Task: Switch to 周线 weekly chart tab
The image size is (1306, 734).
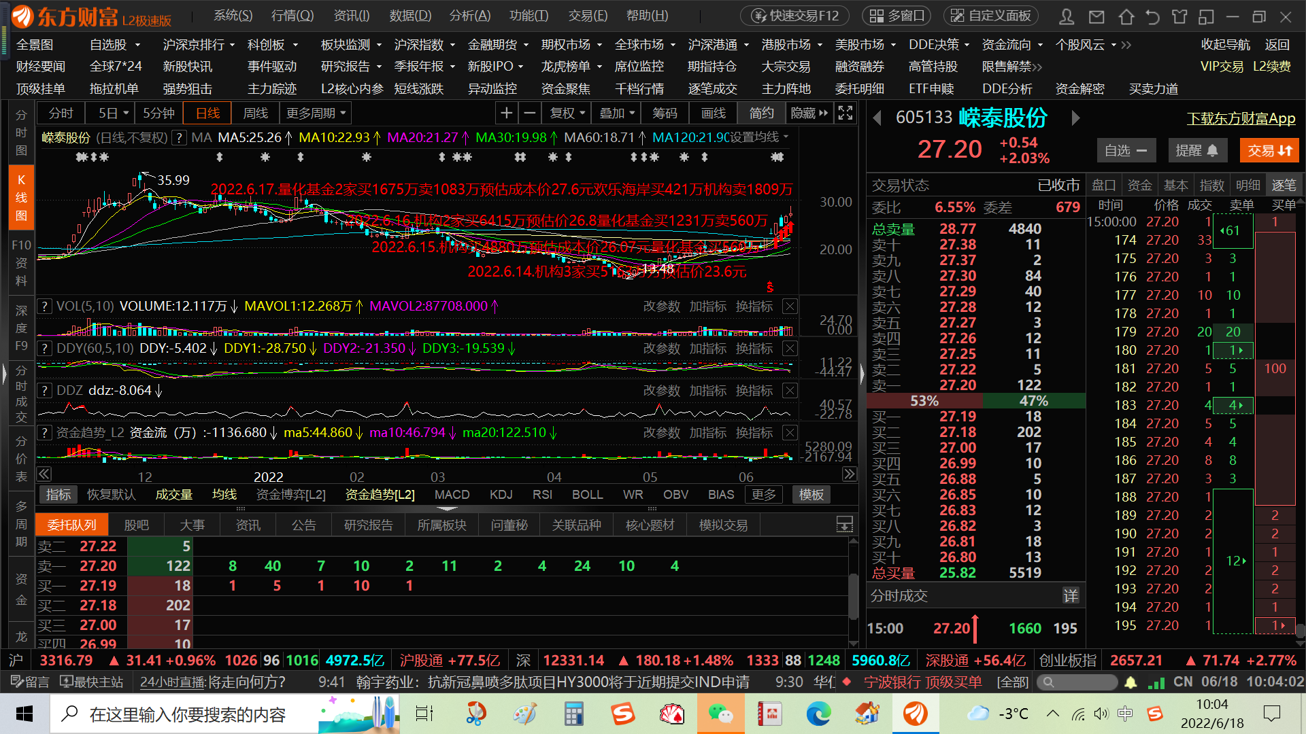Action: pos(256,113)
